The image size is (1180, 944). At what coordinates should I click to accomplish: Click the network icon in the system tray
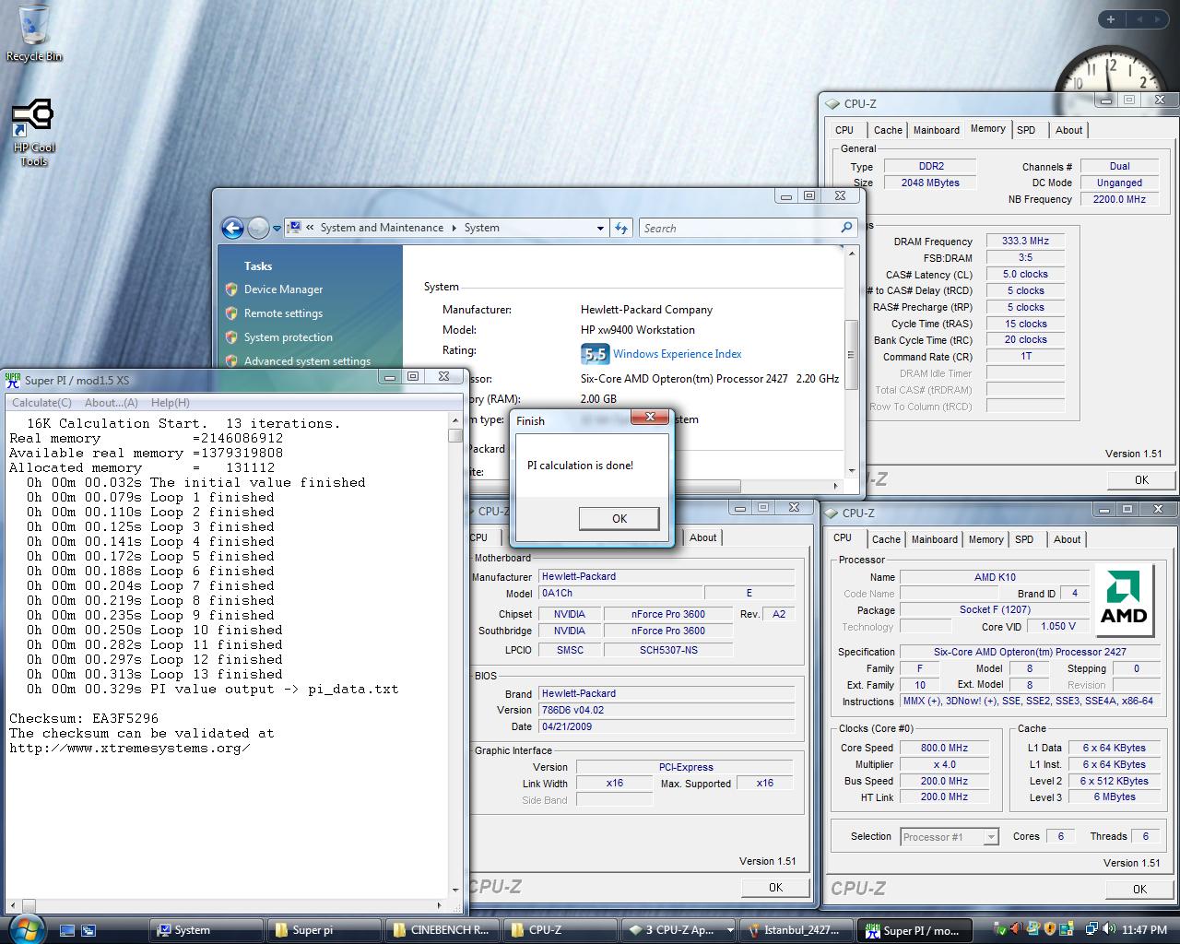tap(1091, 929)
